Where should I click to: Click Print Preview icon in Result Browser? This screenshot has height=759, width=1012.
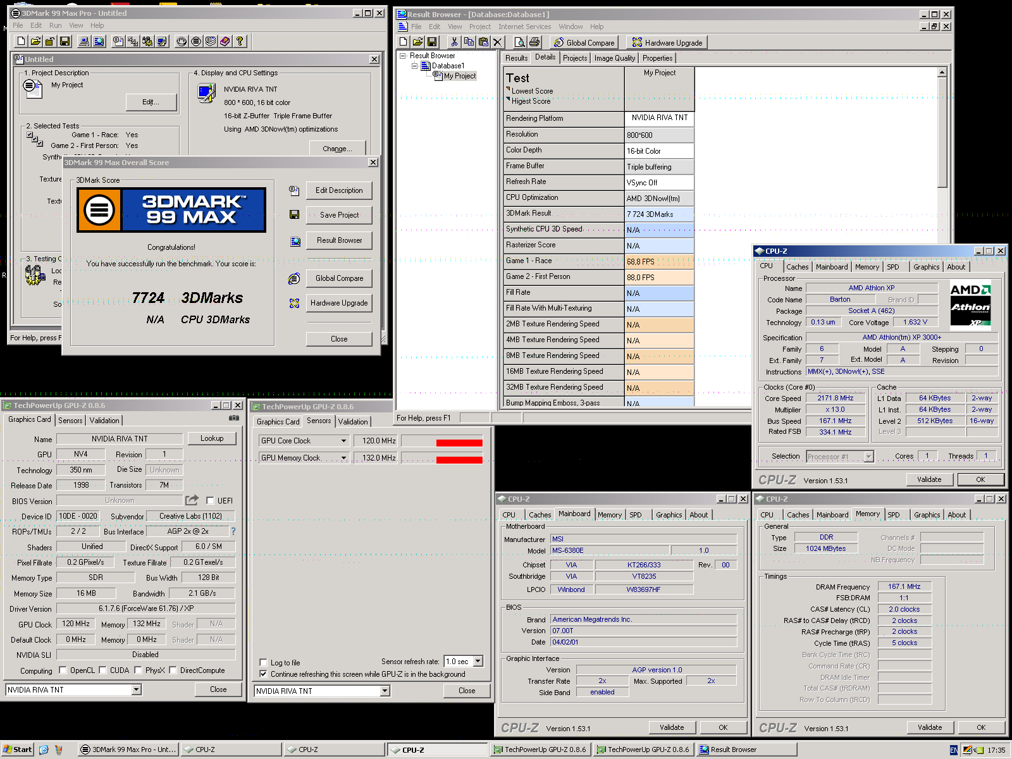(x=519, y=42)
